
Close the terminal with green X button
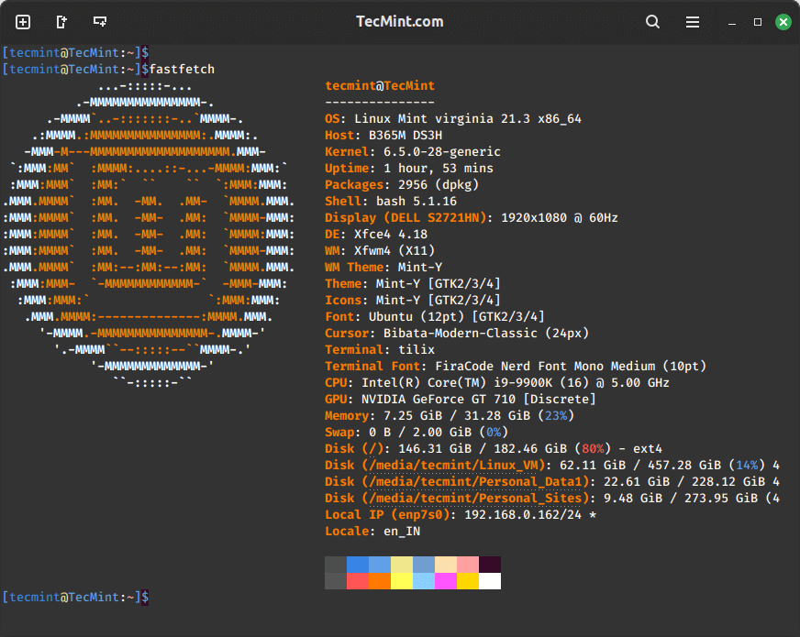[x=783, y=22]
